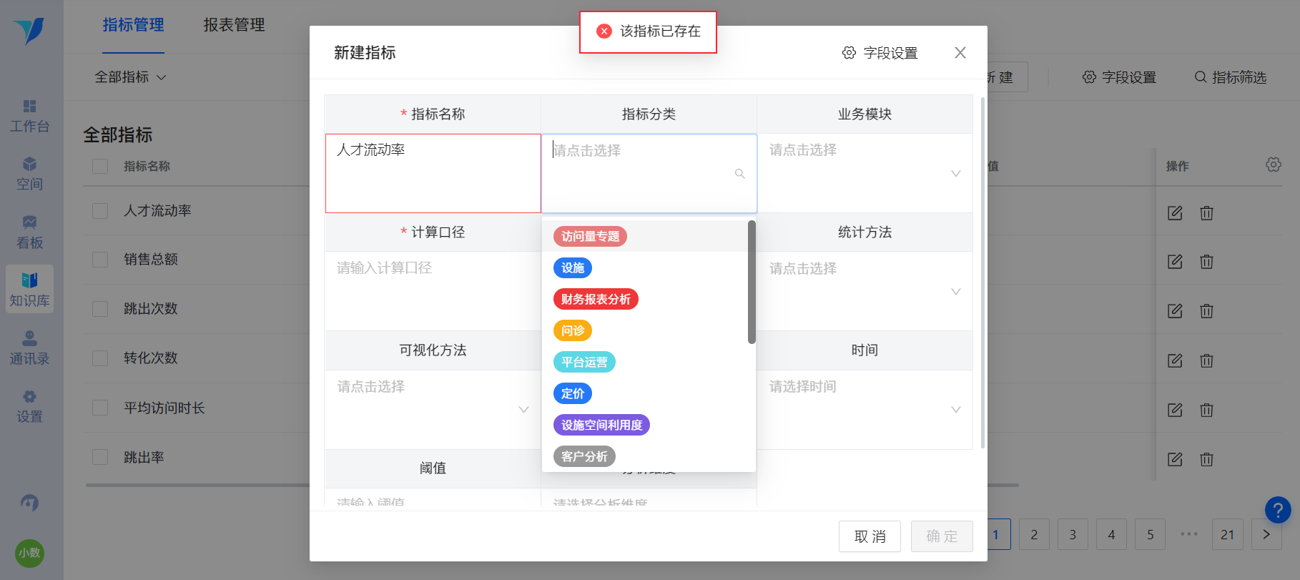
Task: Open the blue help question mark icon
Action: 1278,510
